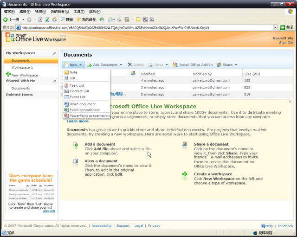Click the Favorites star icon

pos(79,19)
